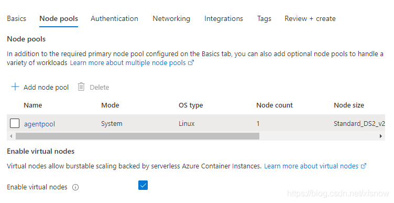This screenshot has height=203, width=394.
Task: Open the Authentication tab
Action: pyautogui.click(x=114, y=18)
